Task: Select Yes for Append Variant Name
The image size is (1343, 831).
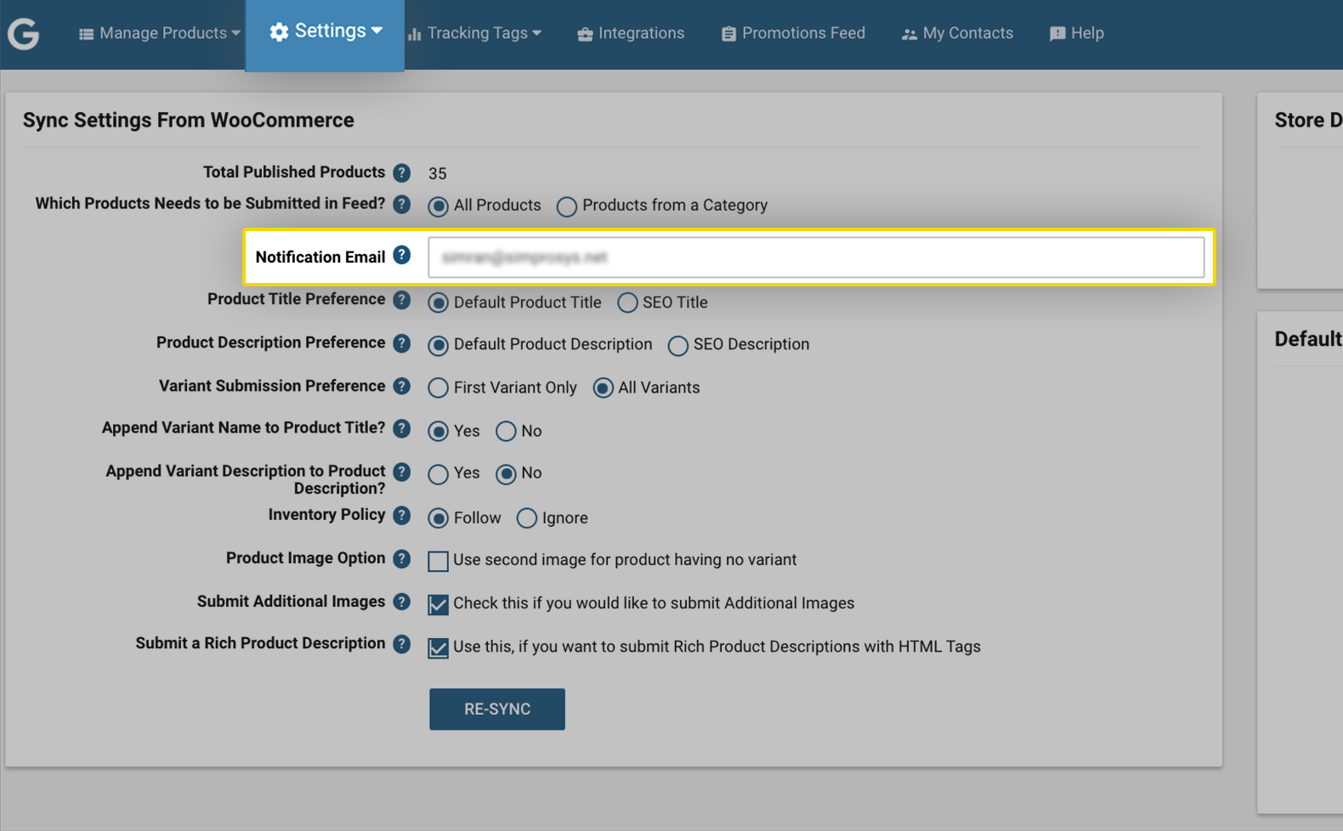Action: pos(438,432)
